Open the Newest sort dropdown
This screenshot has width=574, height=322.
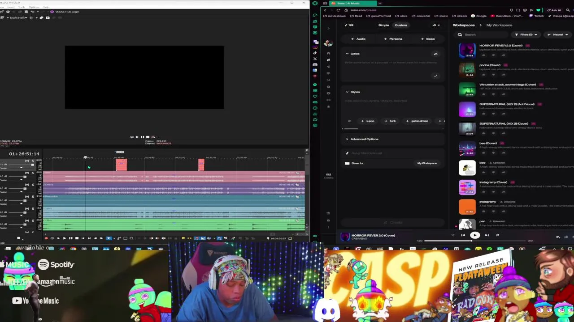(557, 34)
